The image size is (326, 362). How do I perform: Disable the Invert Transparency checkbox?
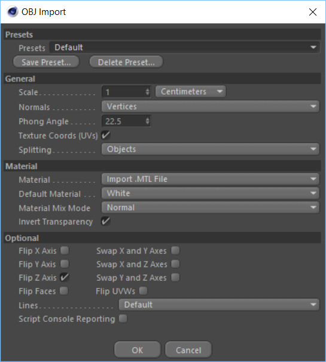click(x=106, y=221)
